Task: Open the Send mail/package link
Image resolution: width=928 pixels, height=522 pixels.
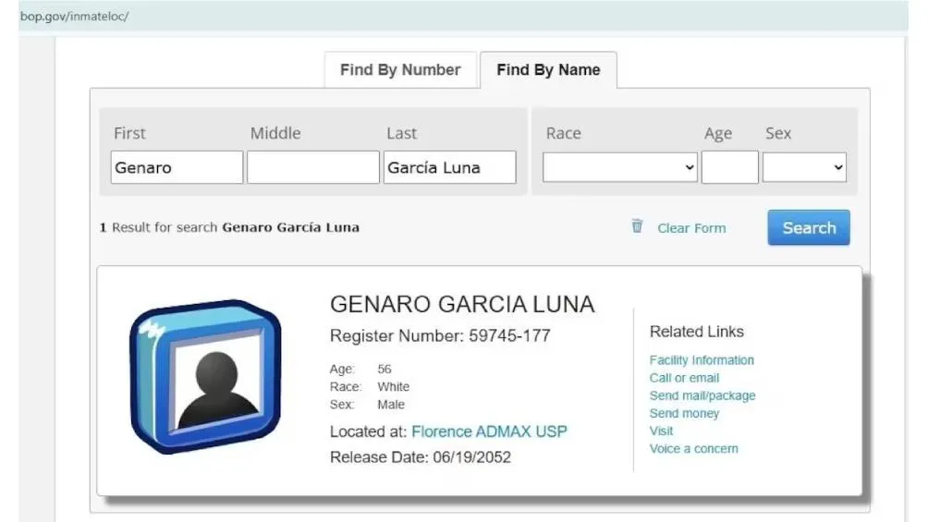Action: coord(702,395)
